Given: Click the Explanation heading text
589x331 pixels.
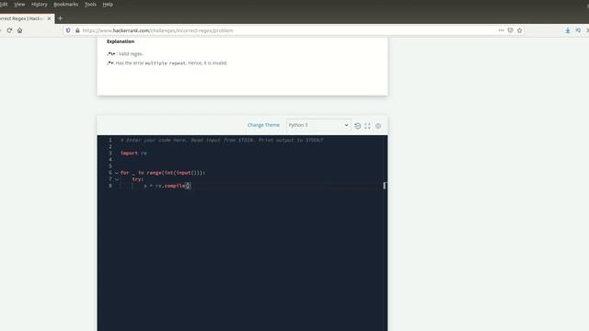Looking at the screenshot, I should click(x=121, y=41).
